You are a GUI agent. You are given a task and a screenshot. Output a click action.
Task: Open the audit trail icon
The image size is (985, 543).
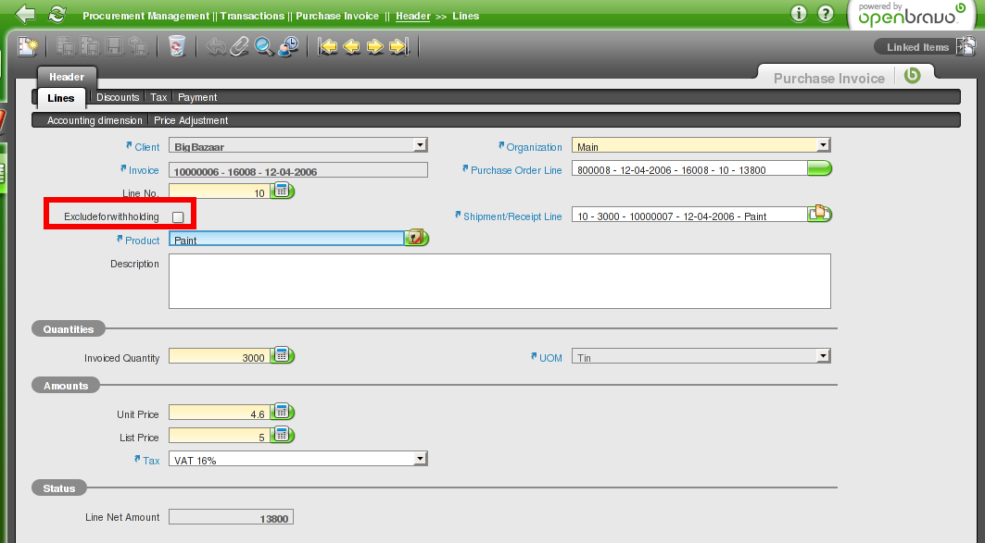click(x=288, y=46)
